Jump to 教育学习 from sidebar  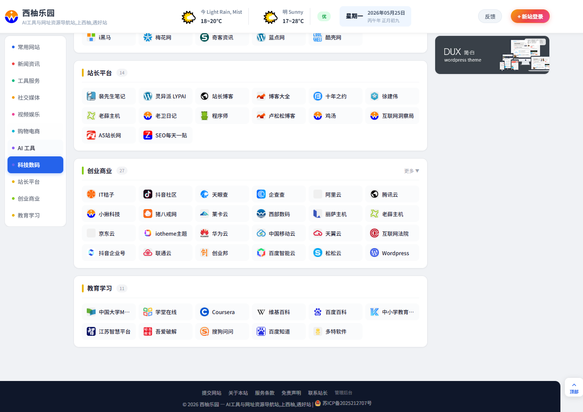tap(35, 215)
